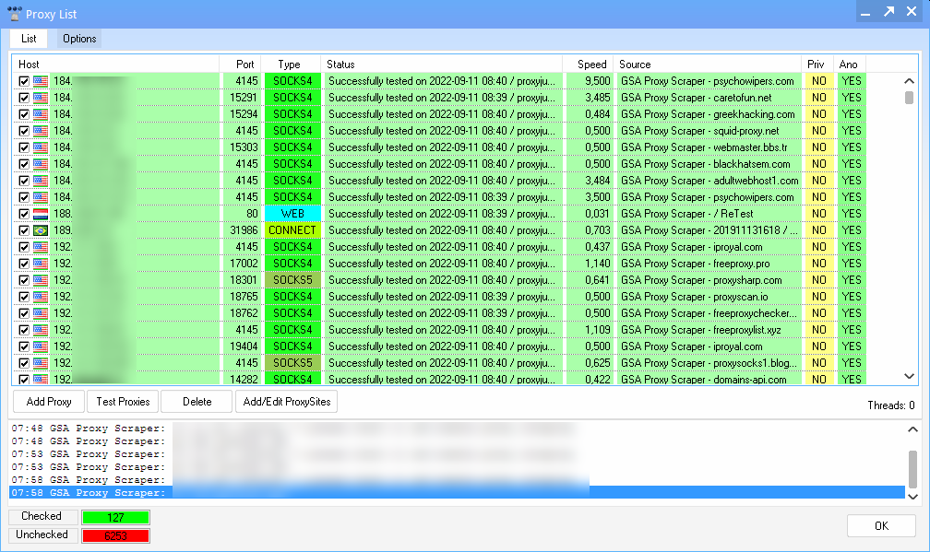This screenshot has width=930, height=552.
Task: Click the Brazil flag icon on port 31986 row
Action: (41, 230)
